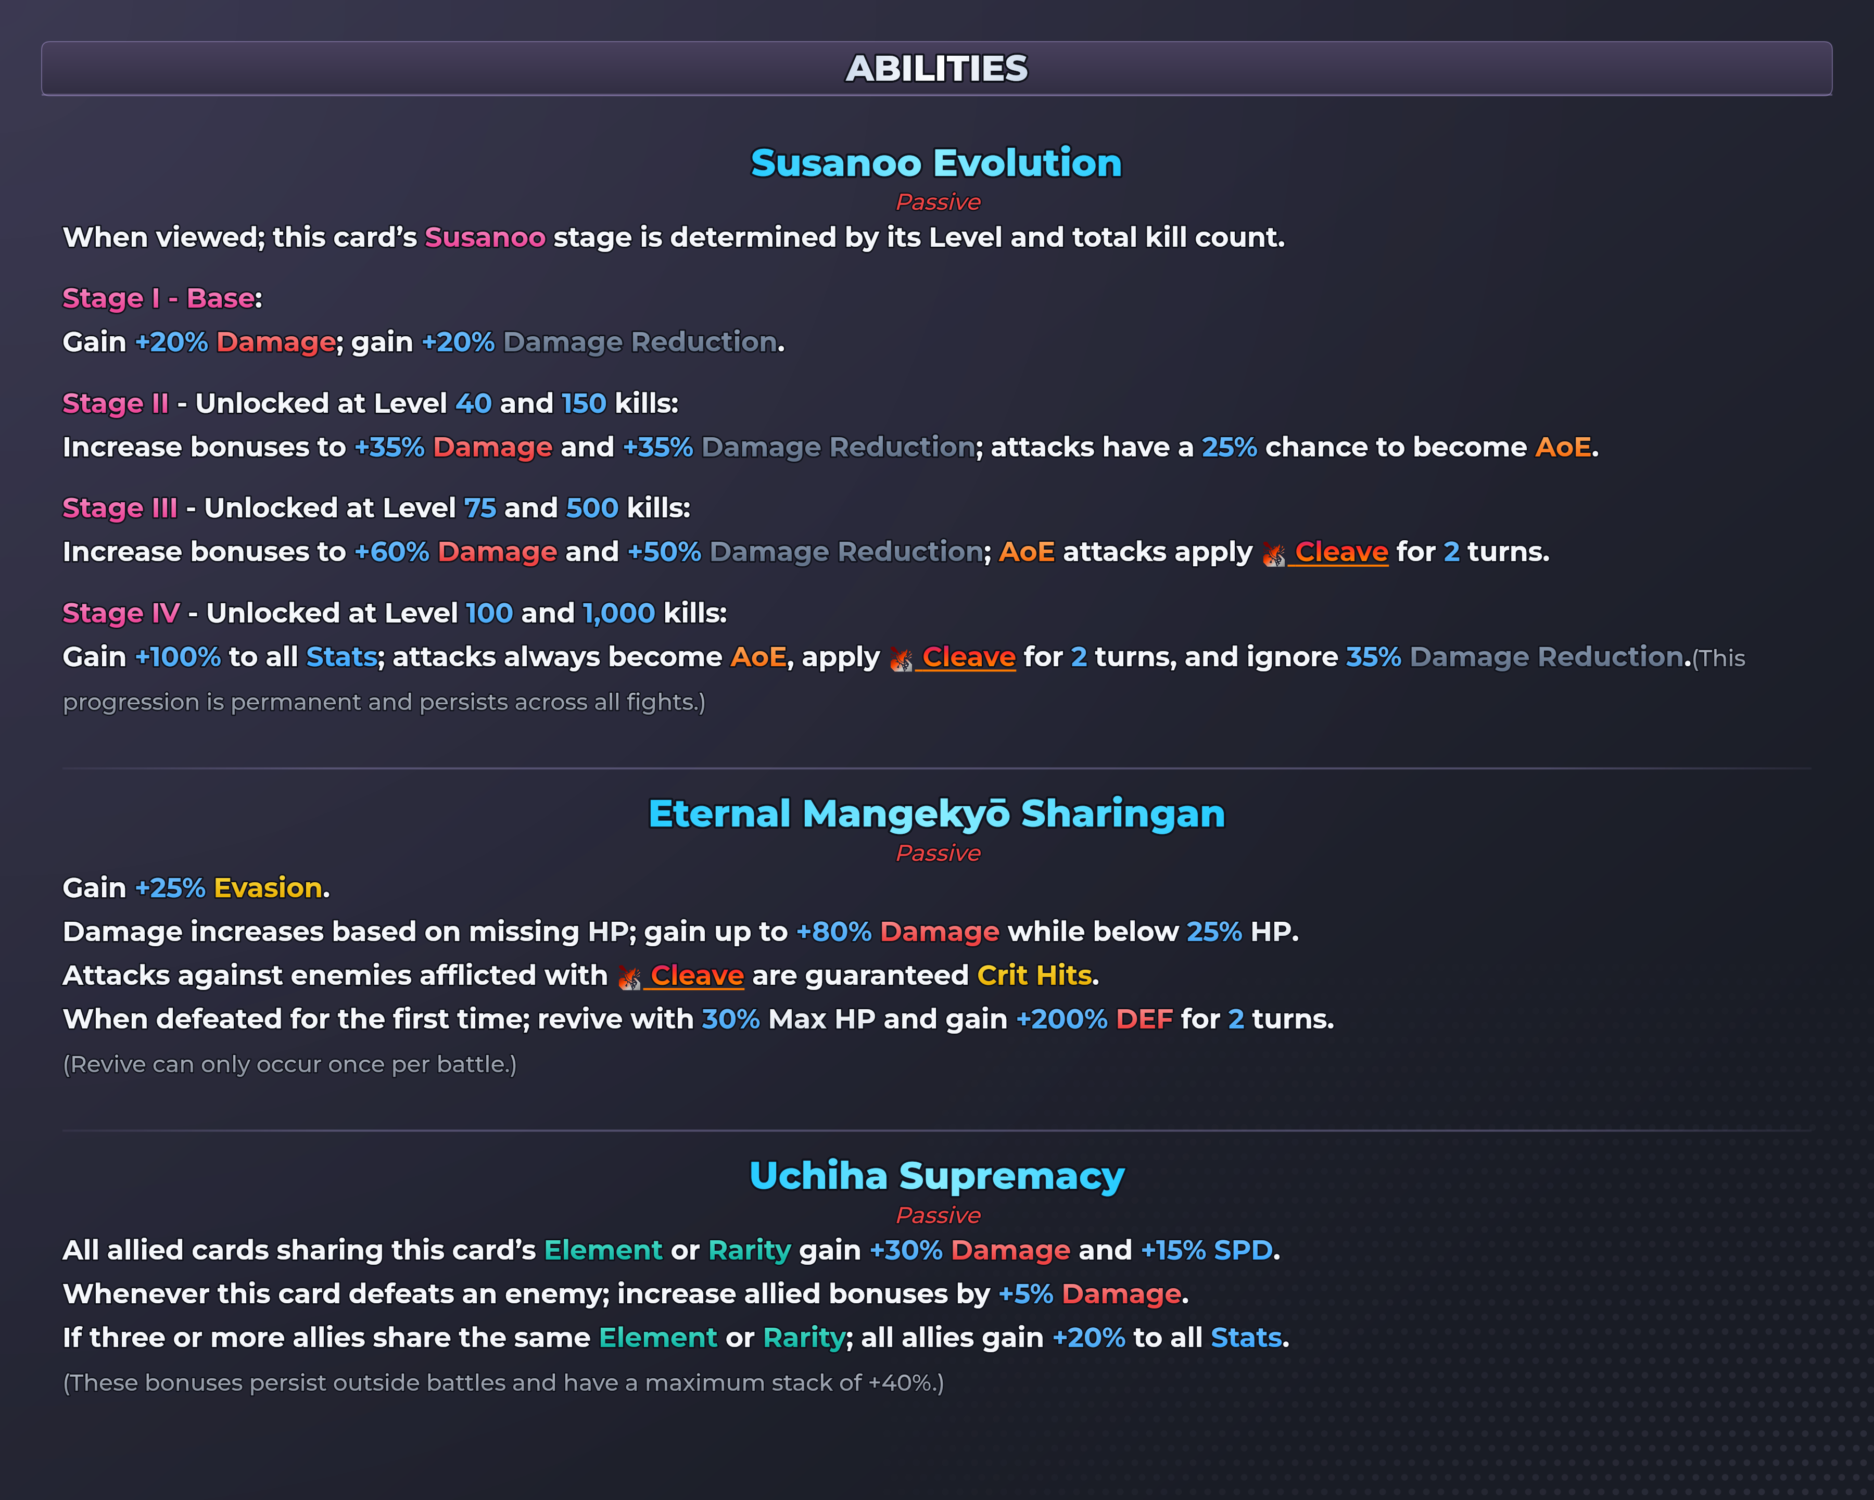Click the +15% SPD text
The width and height of the screenshot is (1874, 1500).
coord(1207,1250)
